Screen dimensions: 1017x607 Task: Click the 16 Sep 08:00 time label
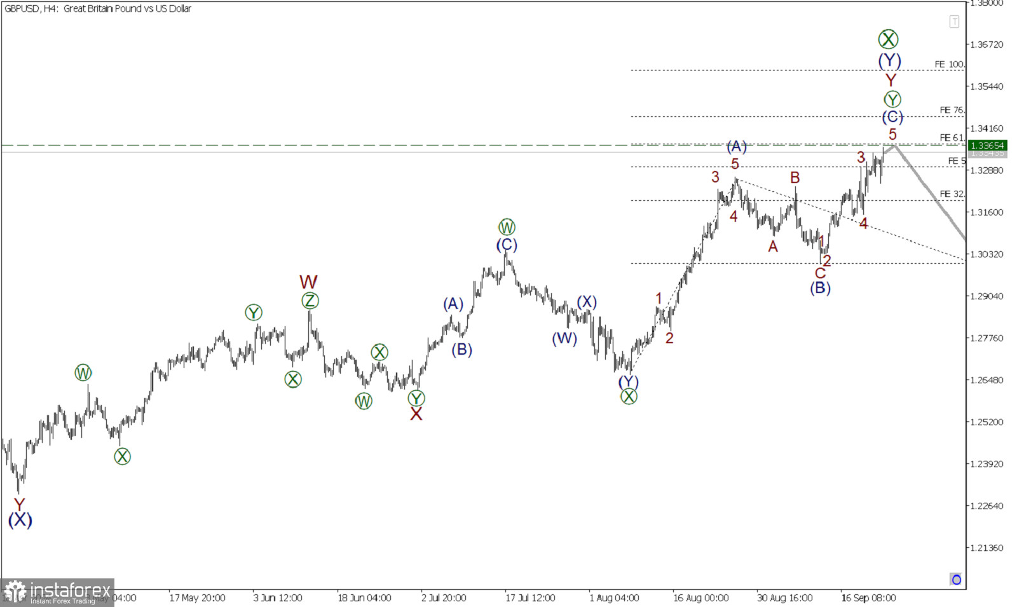pyautogui.click(x=868, y=598)
